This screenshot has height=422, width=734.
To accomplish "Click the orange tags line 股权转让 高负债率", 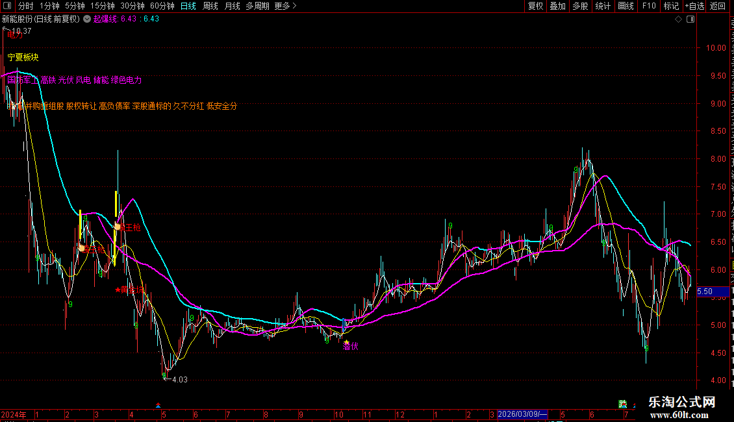I will click(x=124, y=106).
